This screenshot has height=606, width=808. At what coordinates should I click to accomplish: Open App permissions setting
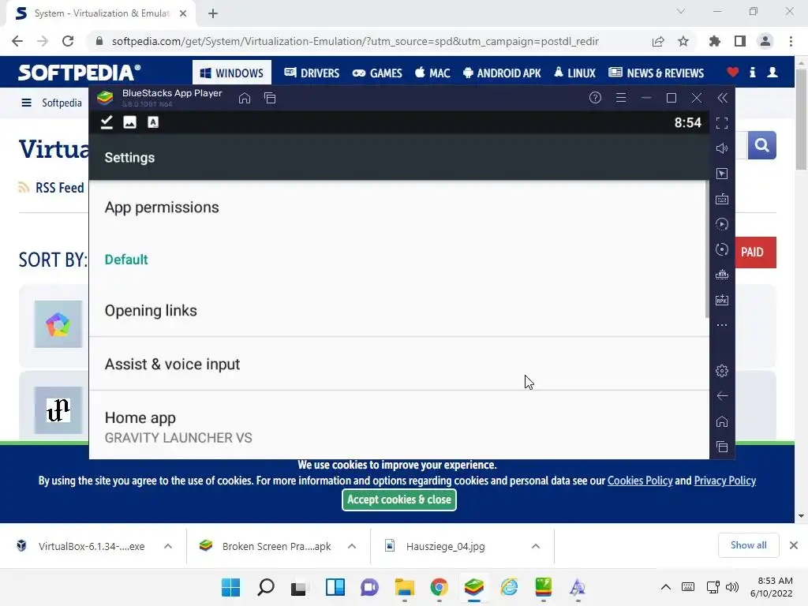click(x=398, y=208)
